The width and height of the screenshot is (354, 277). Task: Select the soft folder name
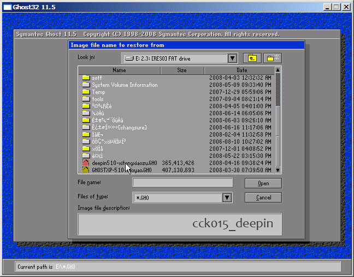(97, 78)
